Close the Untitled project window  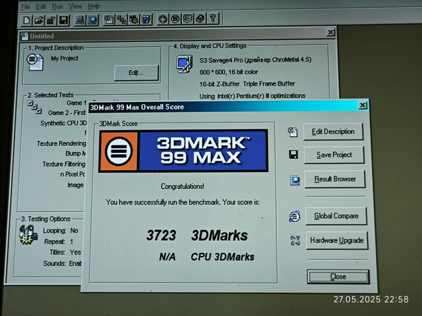pos(330,32)
